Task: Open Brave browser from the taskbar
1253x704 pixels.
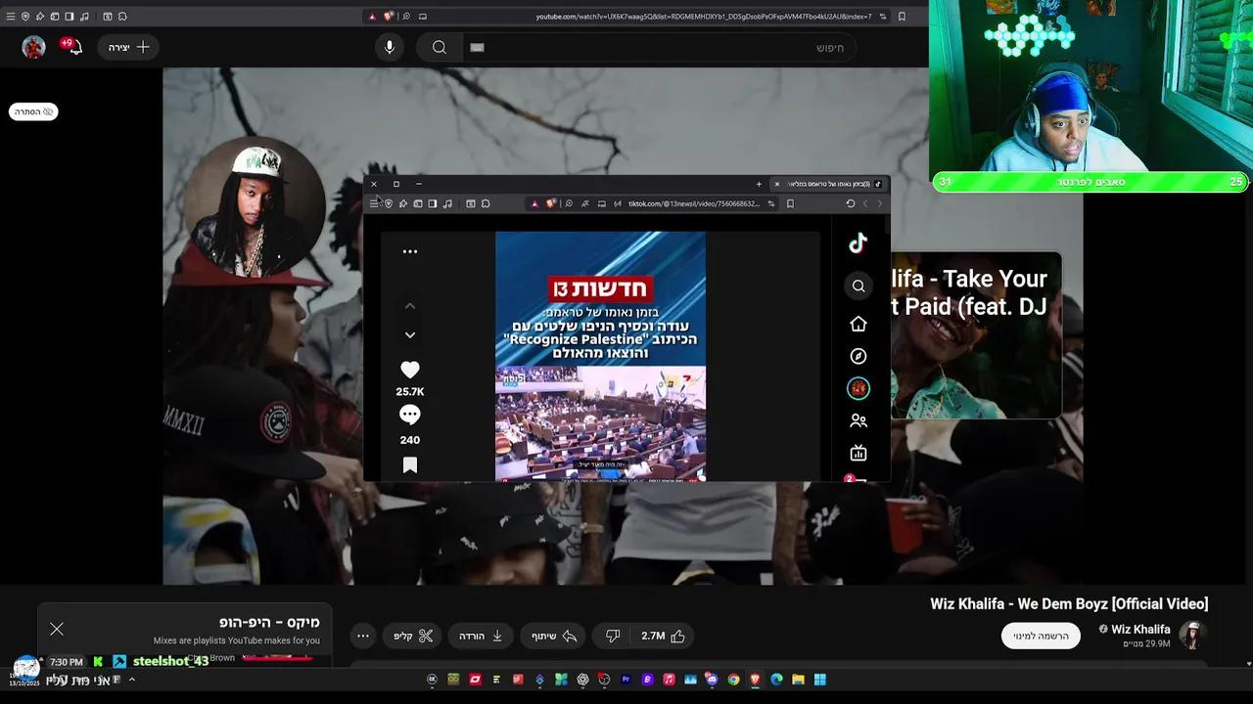Action: coord(756,680)
